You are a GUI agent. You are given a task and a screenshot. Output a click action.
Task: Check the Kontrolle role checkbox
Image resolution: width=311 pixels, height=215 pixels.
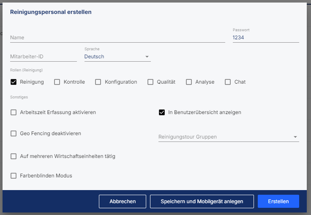[57, 82]
